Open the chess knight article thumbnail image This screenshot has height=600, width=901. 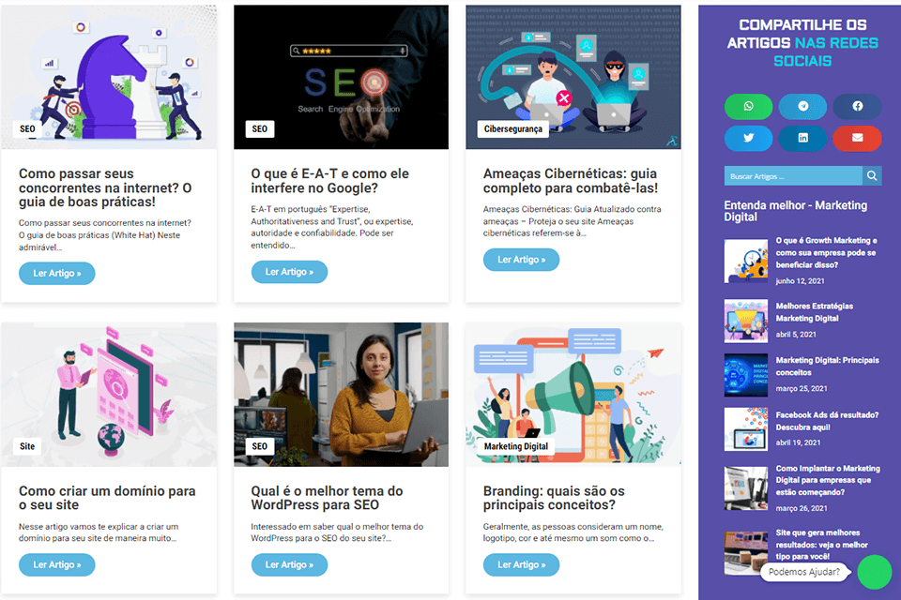point(109,78)
